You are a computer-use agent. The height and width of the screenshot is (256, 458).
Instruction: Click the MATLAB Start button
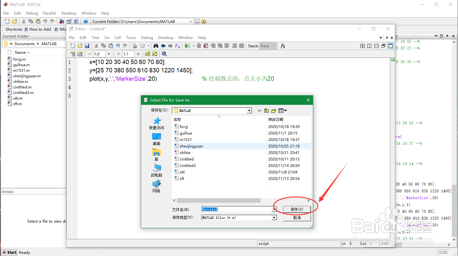pos(9,252)
